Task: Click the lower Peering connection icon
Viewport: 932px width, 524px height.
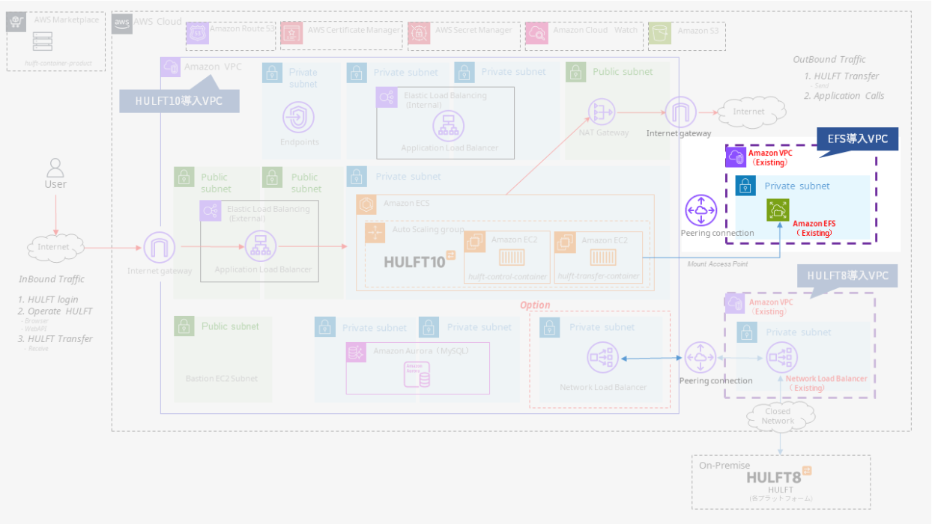Action: point(700,358)
